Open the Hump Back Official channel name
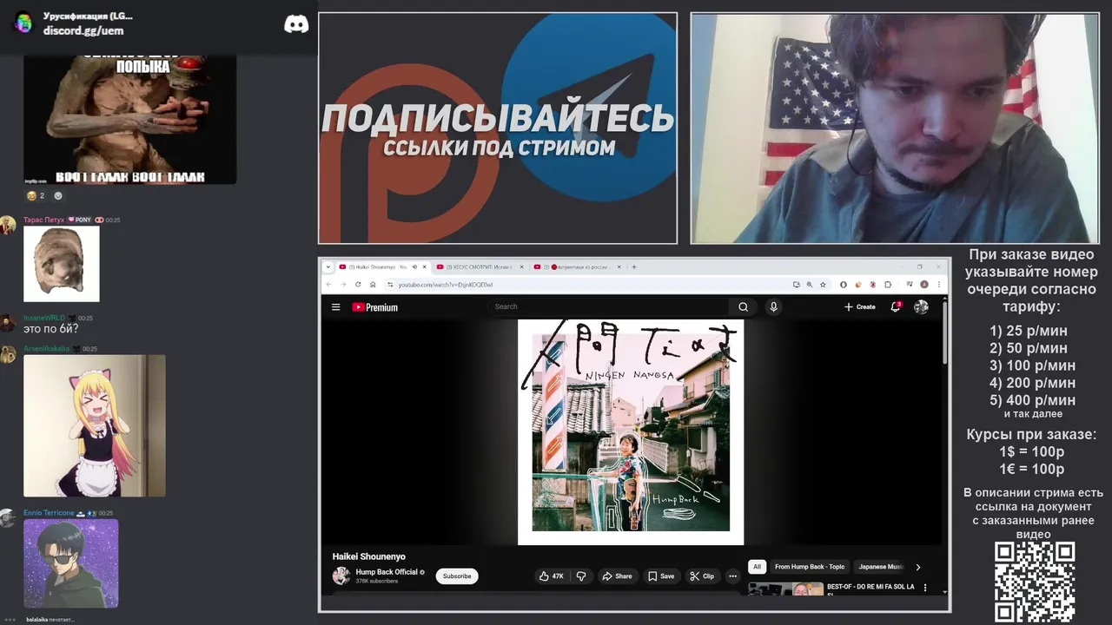Viewport: 1112px width, 625px height. 387,572
